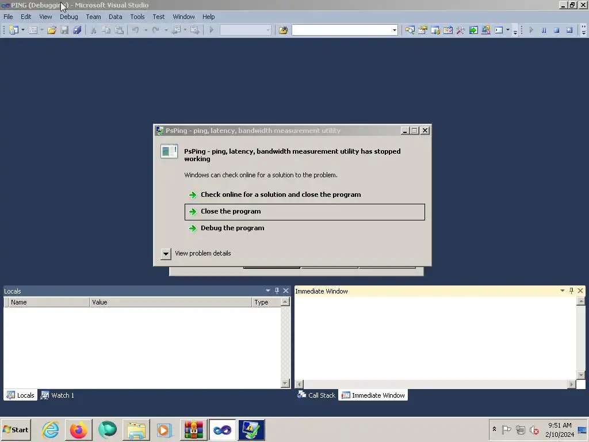The width and height of the screenshot is (589, 442).
Task: Click Locals panel scroll down arrow
Action: pyautogui.click(x=285, y=383)
